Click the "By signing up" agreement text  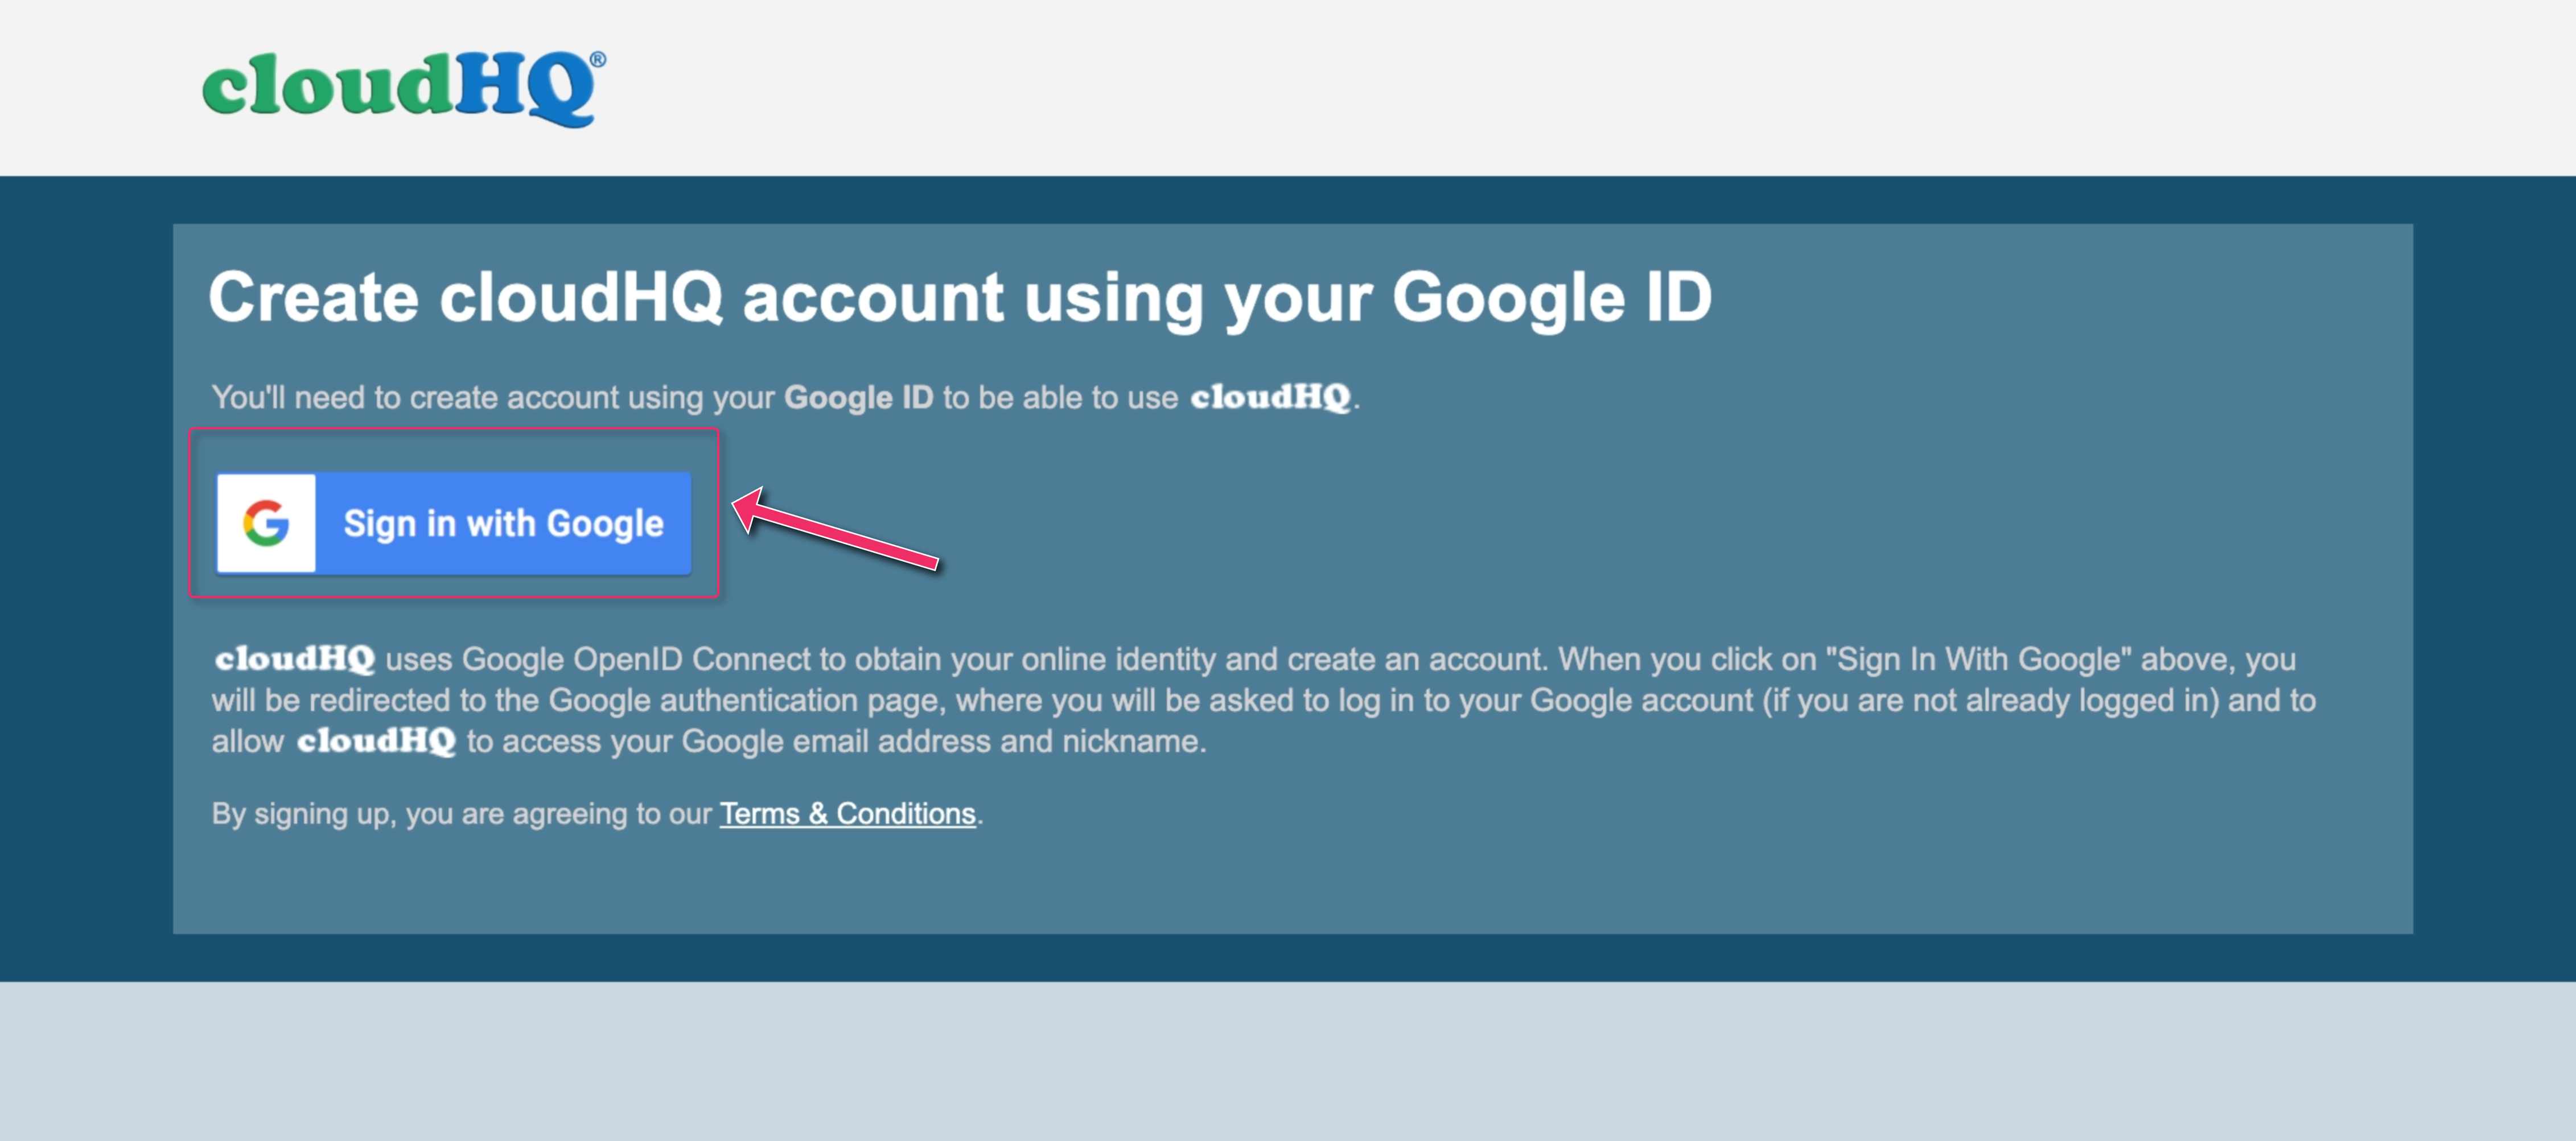tap(597, 813)
